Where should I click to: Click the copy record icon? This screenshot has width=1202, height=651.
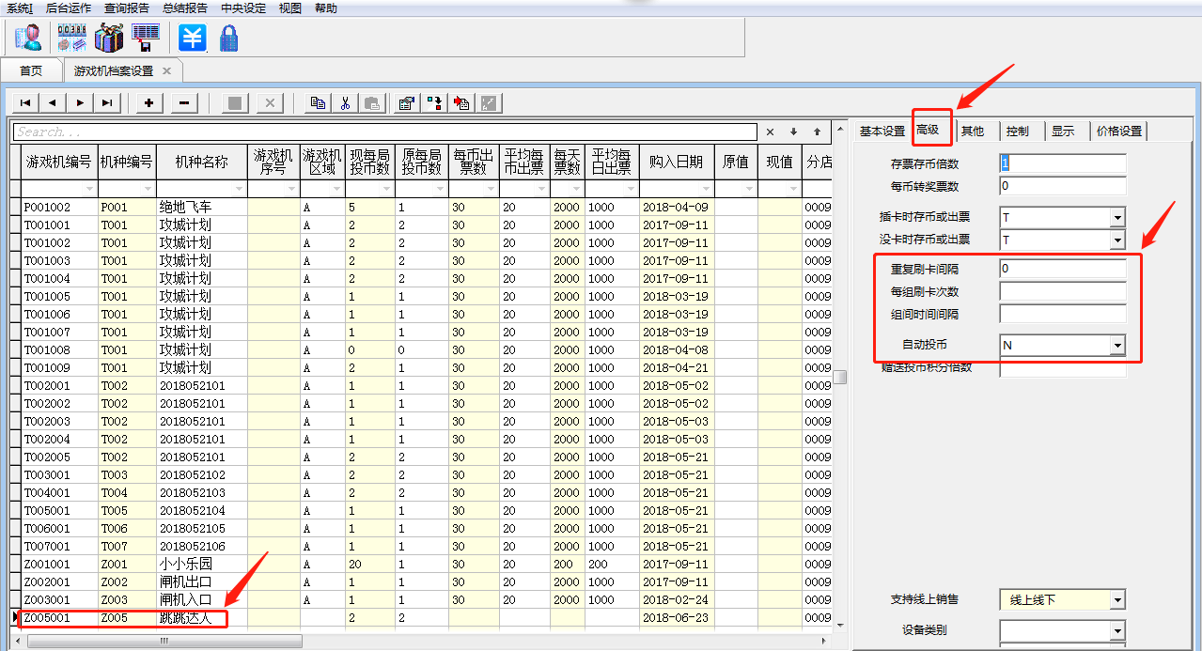coord(319,103)
